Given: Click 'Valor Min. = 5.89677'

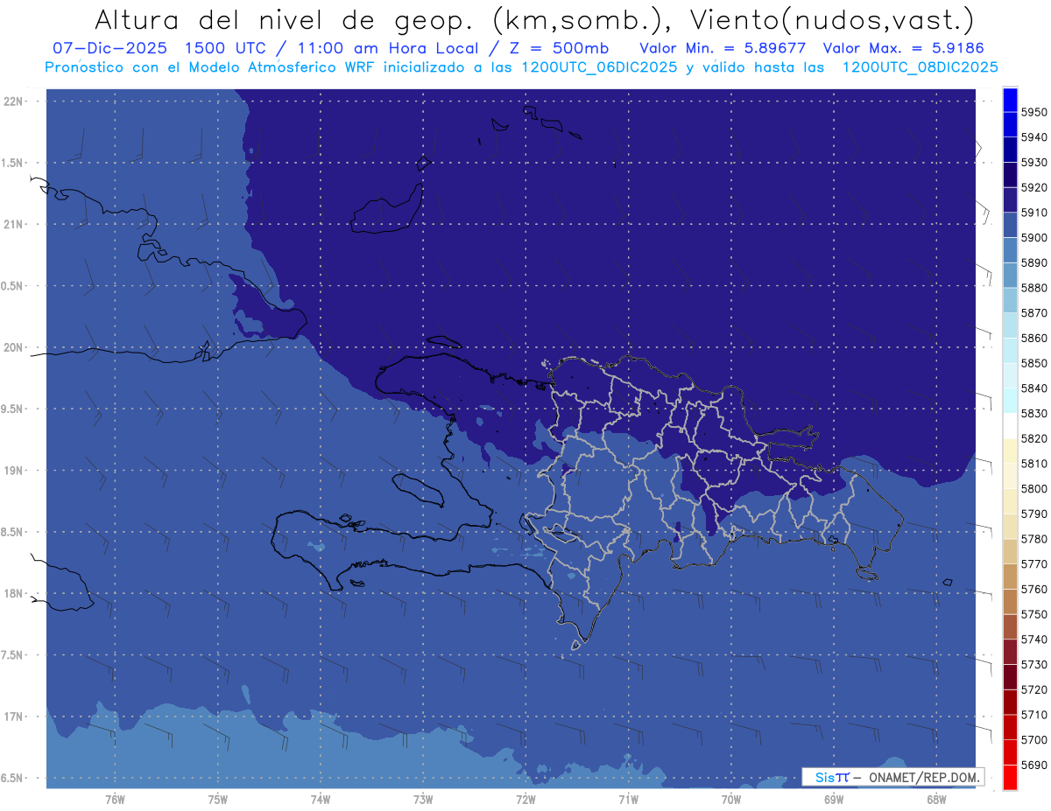Looking at the screenshot, I should click(723, 49).
